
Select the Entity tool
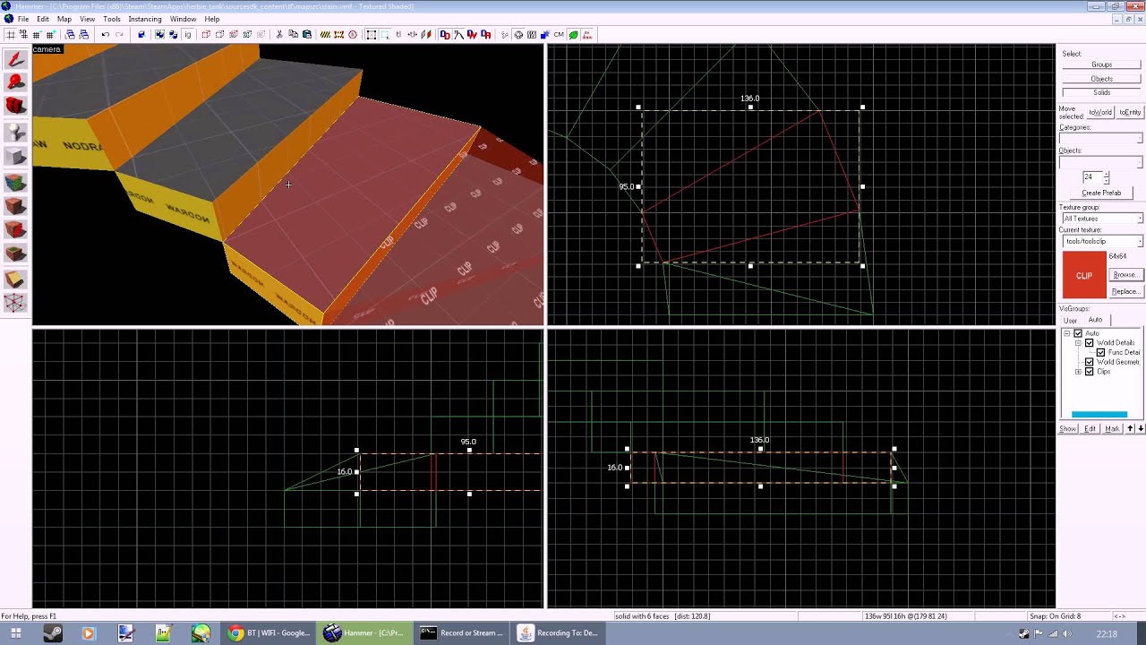tap(15, 132)
